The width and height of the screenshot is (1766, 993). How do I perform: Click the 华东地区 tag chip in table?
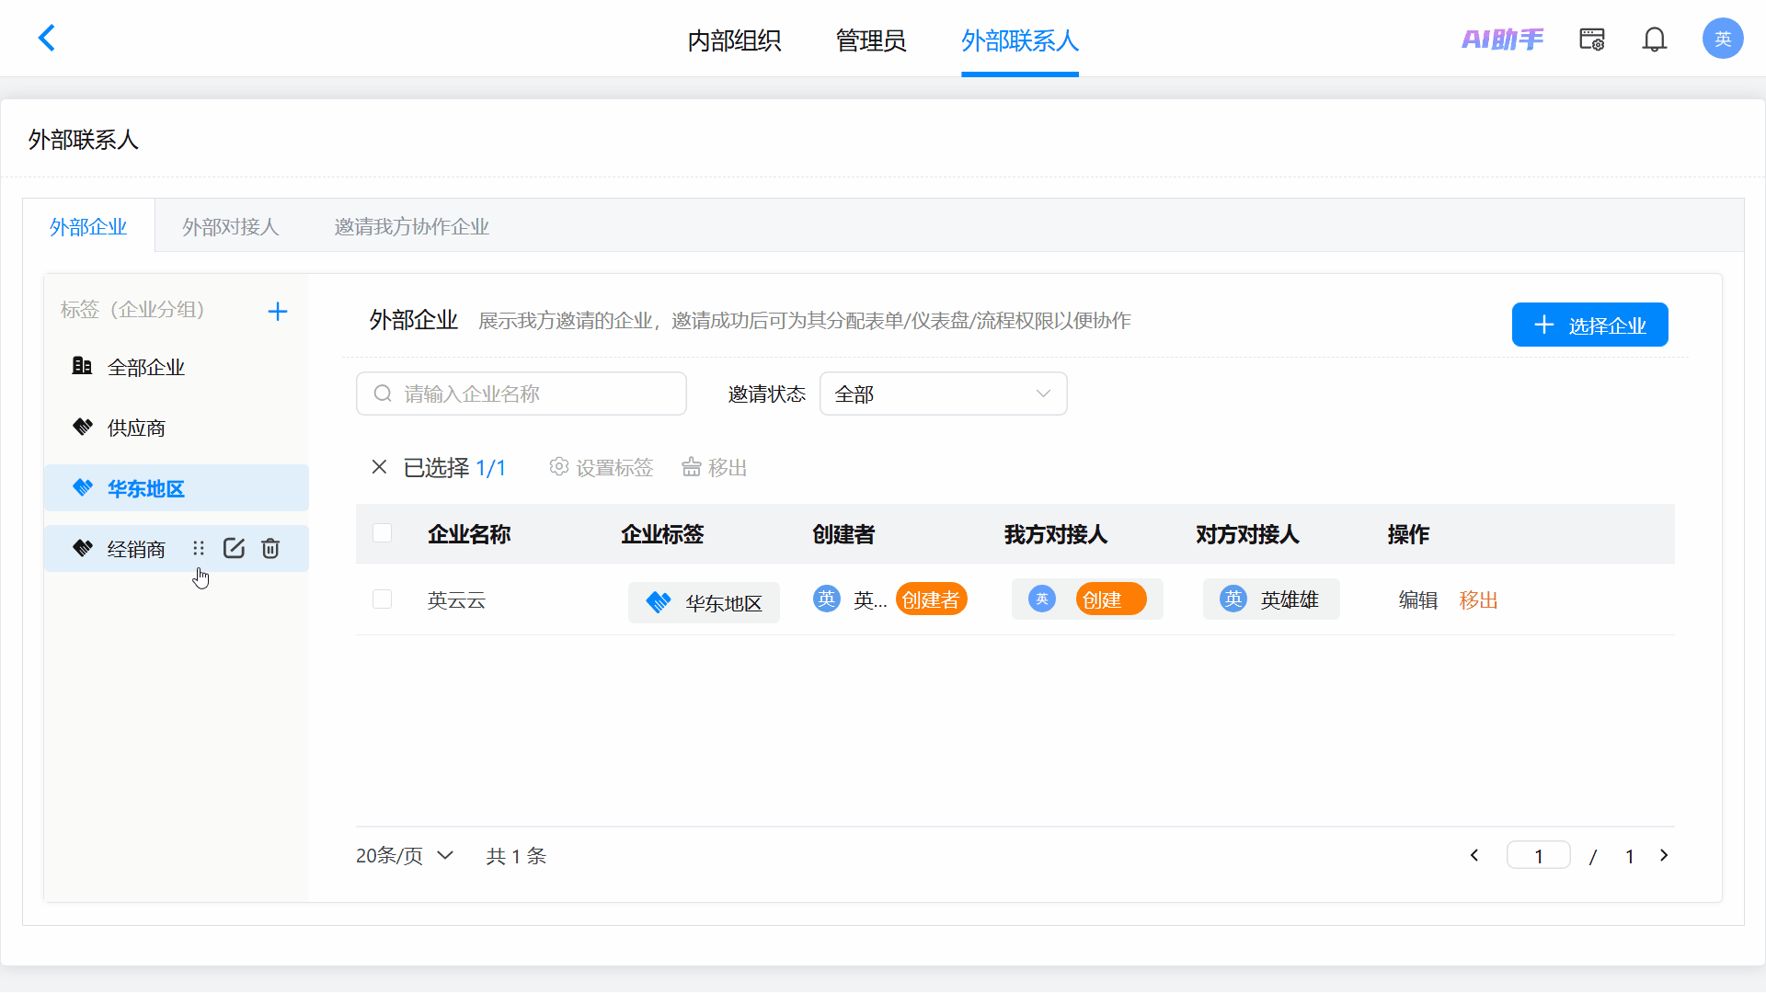pos(705,602)
